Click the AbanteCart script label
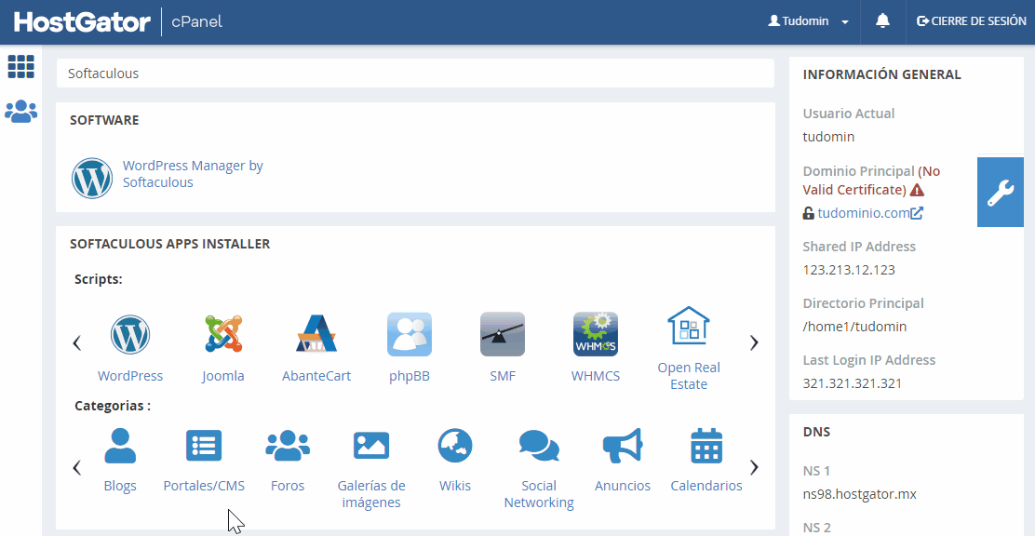This screenshot has width=1035, height=536. [316, 376]
